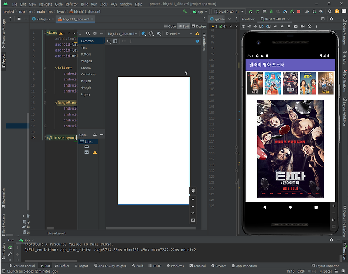
Task: Open the VCS menu
Action: click(x=114, y=4)
